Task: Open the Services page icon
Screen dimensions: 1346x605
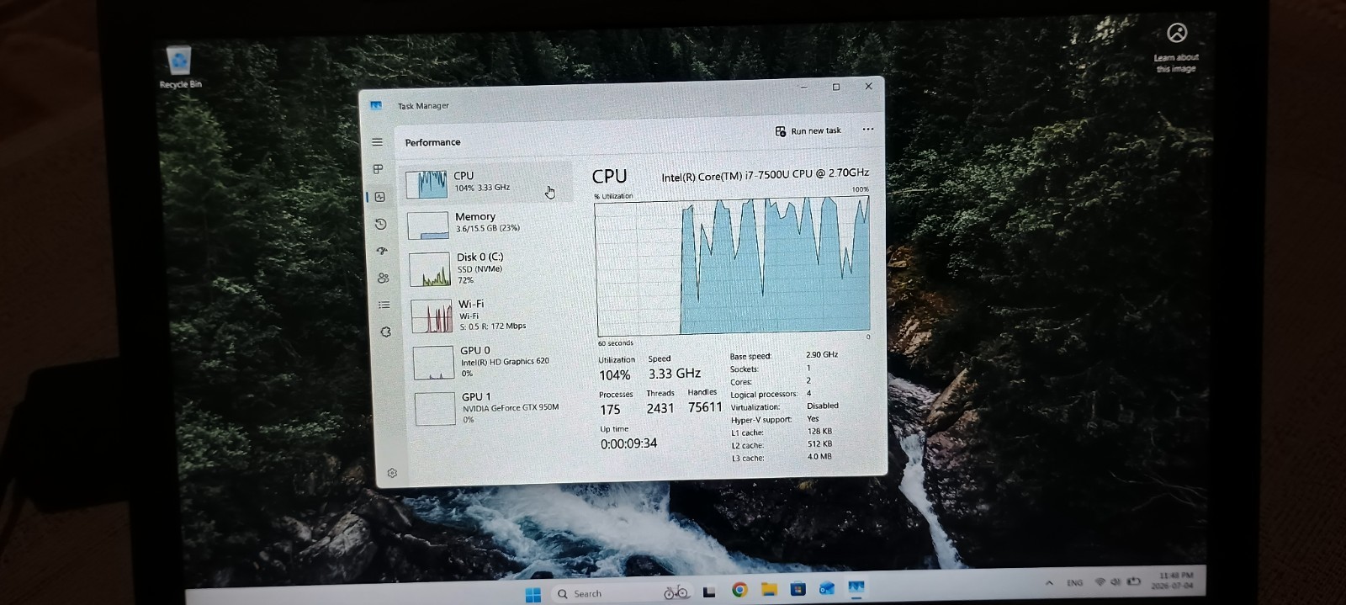Action: coord(386,332)
